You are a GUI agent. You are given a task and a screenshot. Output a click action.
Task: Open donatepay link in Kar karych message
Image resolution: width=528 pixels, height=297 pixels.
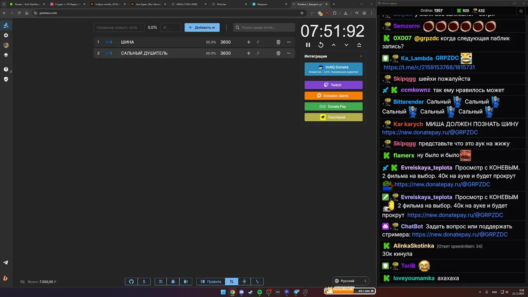point(430,132)
